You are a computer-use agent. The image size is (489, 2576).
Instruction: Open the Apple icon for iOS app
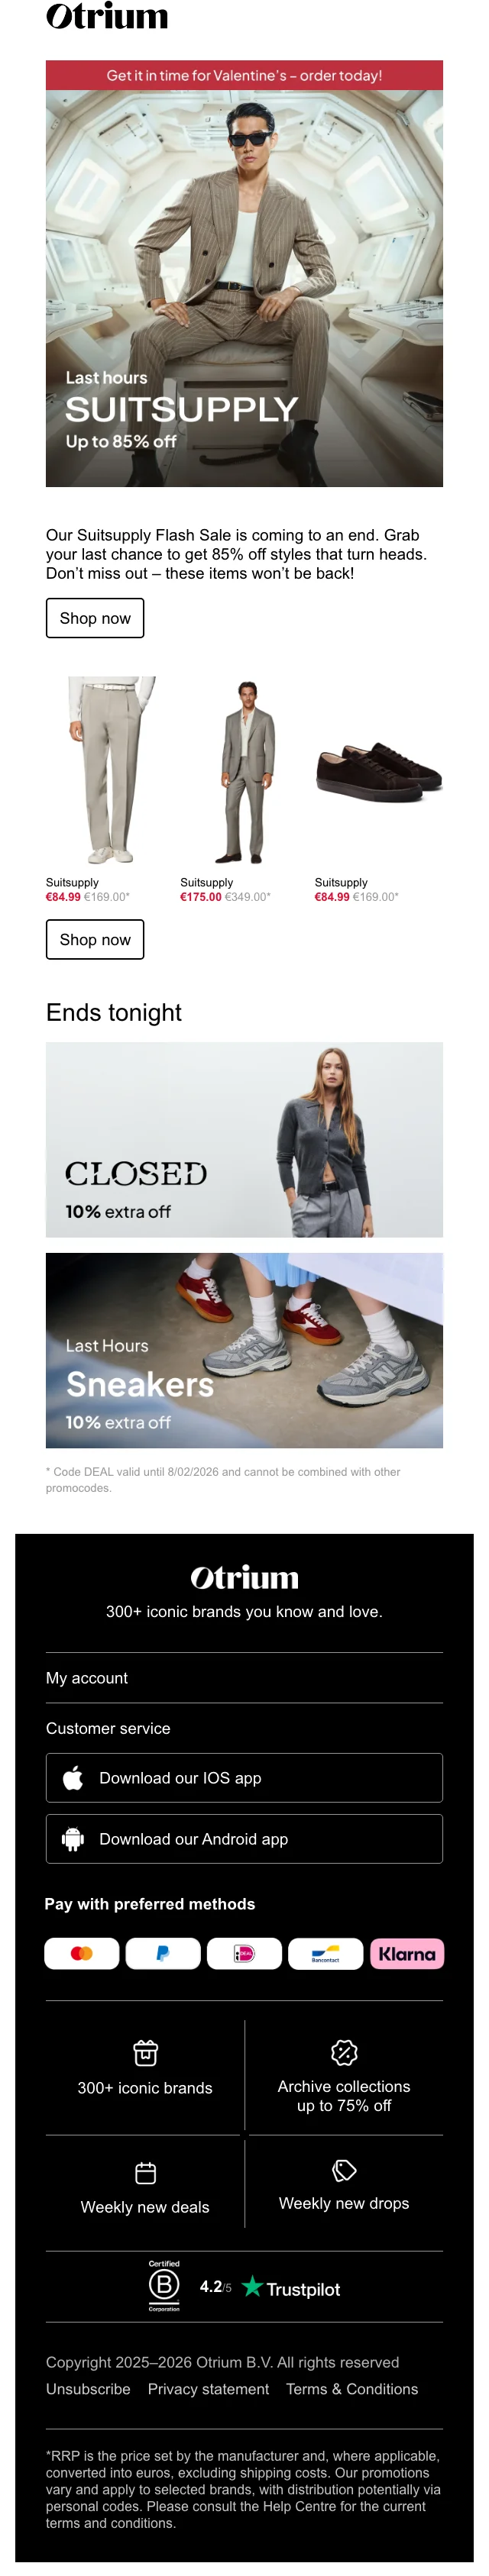[x=73, y=1777]
